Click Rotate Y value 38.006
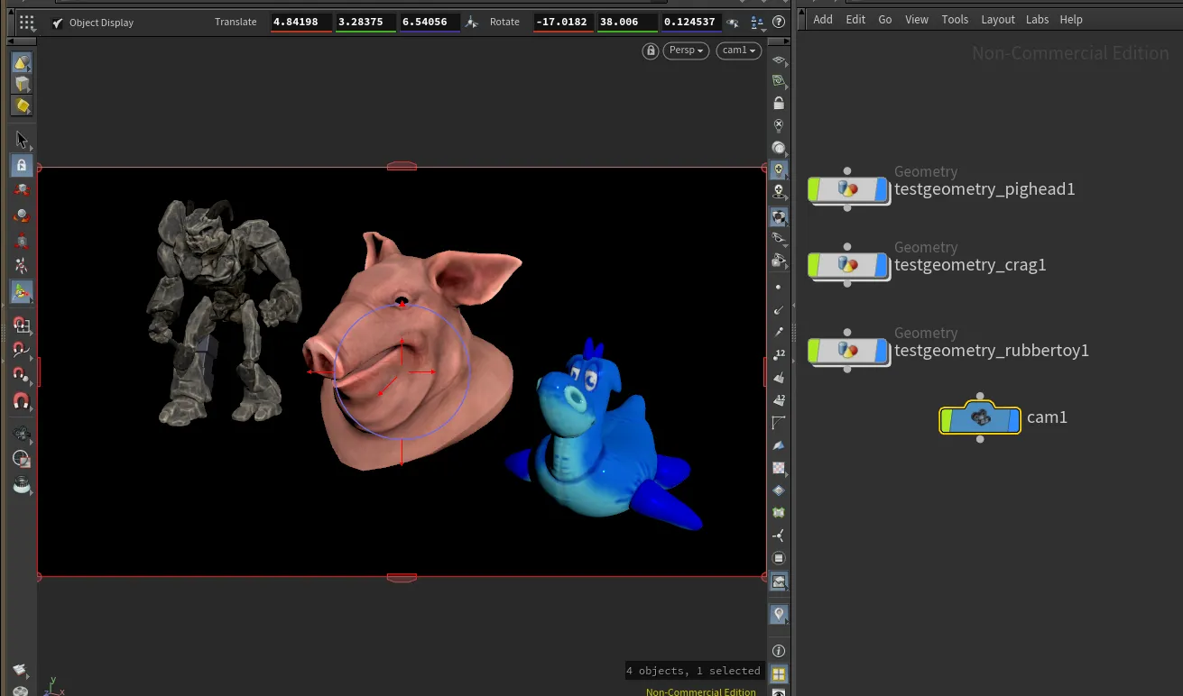Image resolution: width=1183 pixels, height=696 pixels. [627, 22]
